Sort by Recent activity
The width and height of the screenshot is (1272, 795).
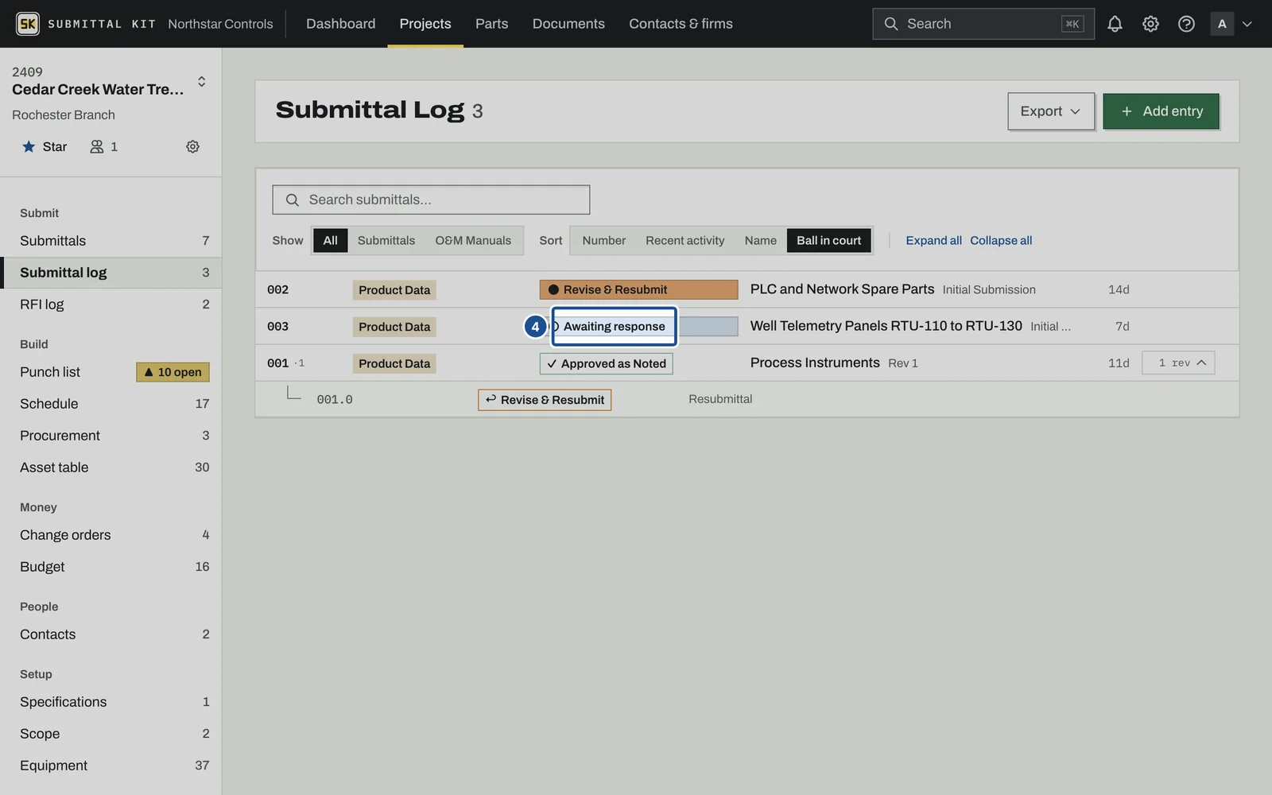(x=684, y=240)
